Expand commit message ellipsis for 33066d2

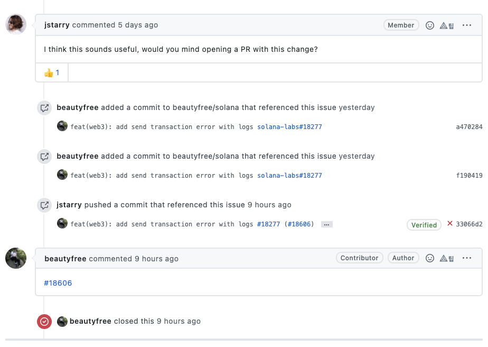tap(326, 224)
